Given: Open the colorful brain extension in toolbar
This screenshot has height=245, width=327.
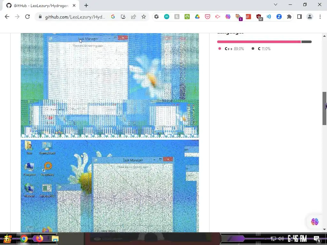Looking at the screenshot, I should tap(228, 17).
